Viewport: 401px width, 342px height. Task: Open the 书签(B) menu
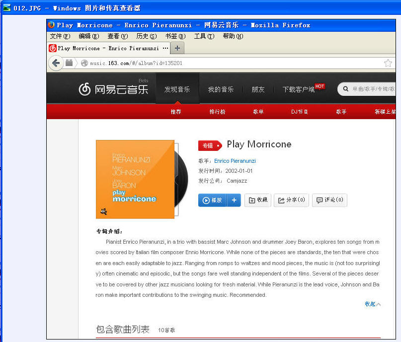[x=175, y=36]
